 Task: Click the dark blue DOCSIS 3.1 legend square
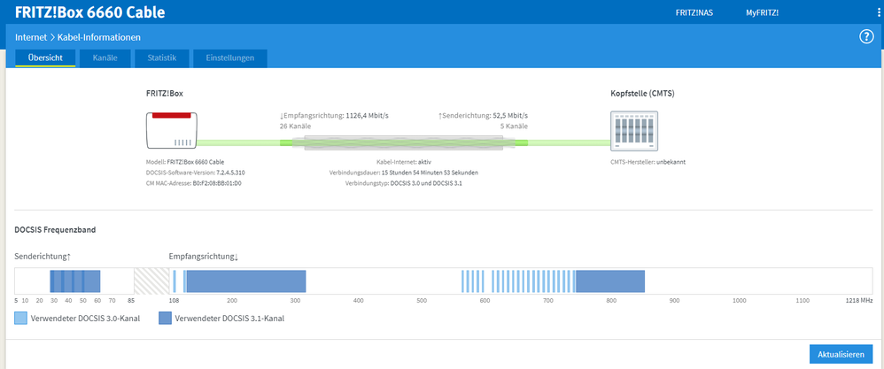165,318
